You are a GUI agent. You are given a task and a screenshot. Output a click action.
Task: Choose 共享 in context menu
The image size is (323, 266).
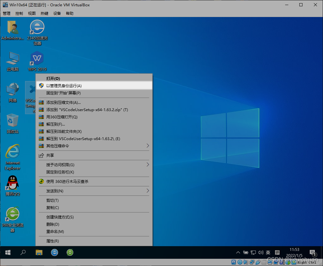[94, 155]
